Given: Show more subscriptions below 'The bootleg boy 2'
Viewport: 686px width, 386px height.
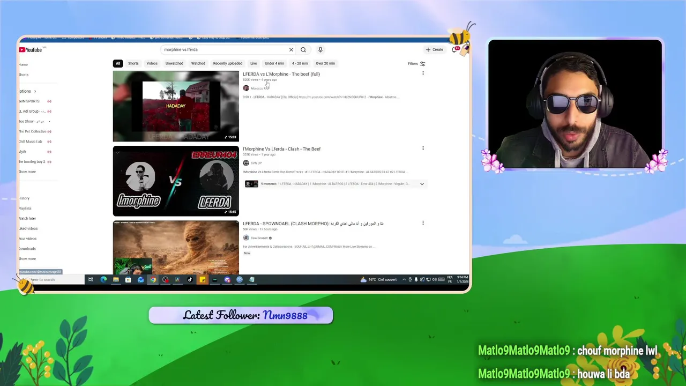Looking at the screenshot, I should [x=27, y=172].
